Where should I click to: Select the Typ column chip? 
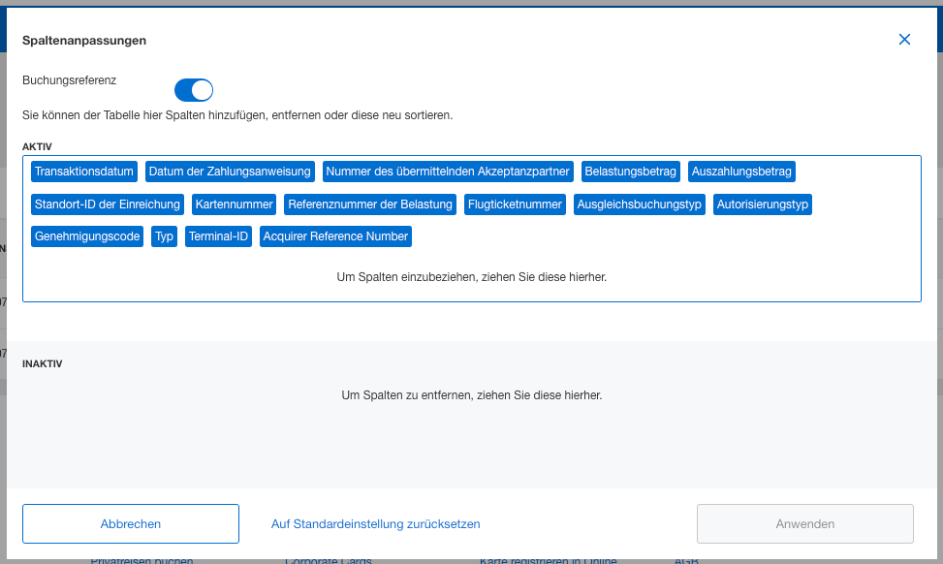pos(164,236)
